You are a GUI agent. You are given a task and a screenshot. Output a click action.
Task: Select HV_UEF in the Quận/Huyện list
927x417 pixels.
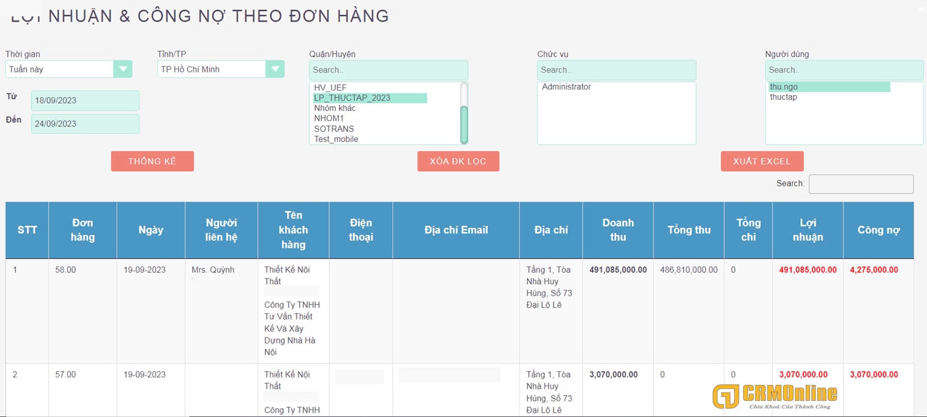[330, 88]
